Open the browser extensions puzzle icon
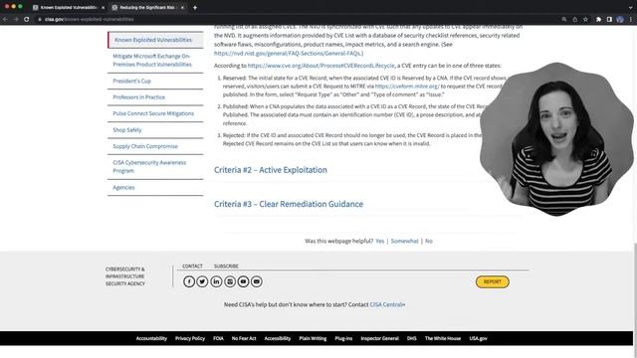 pos(598,19)
